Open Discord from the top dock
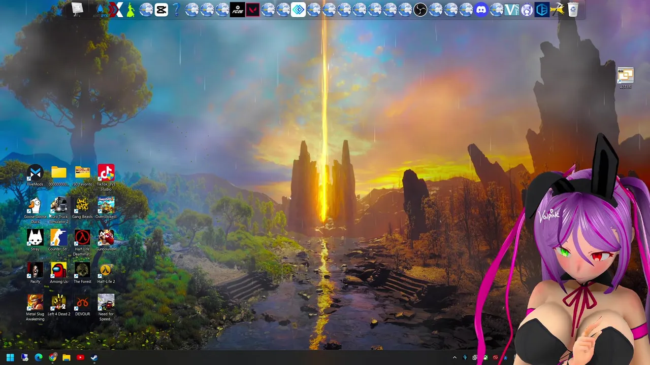The width and height of the screenshot is (650, 365). 481,10
